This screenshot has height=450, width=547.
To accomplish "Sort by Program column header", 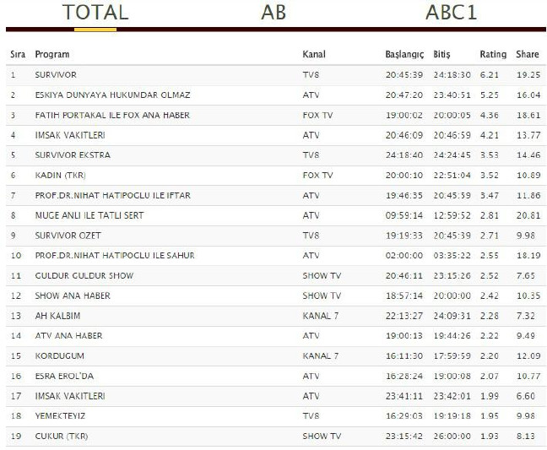I will [x=52, y=54].
